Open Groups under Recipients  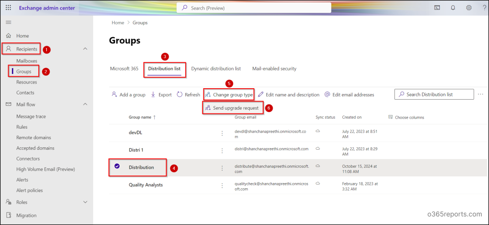click(x=24, y=72)
